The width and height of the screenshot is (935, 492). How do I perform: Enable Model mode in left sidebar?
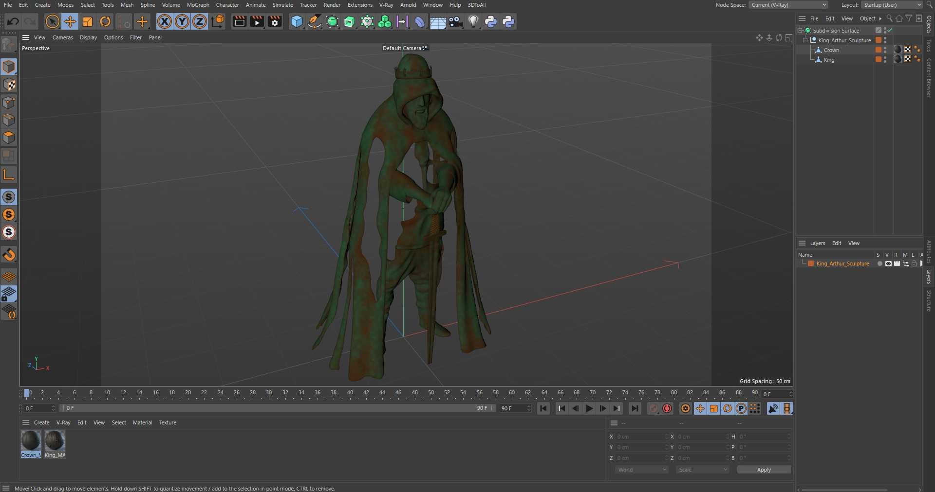pos(9,67)
